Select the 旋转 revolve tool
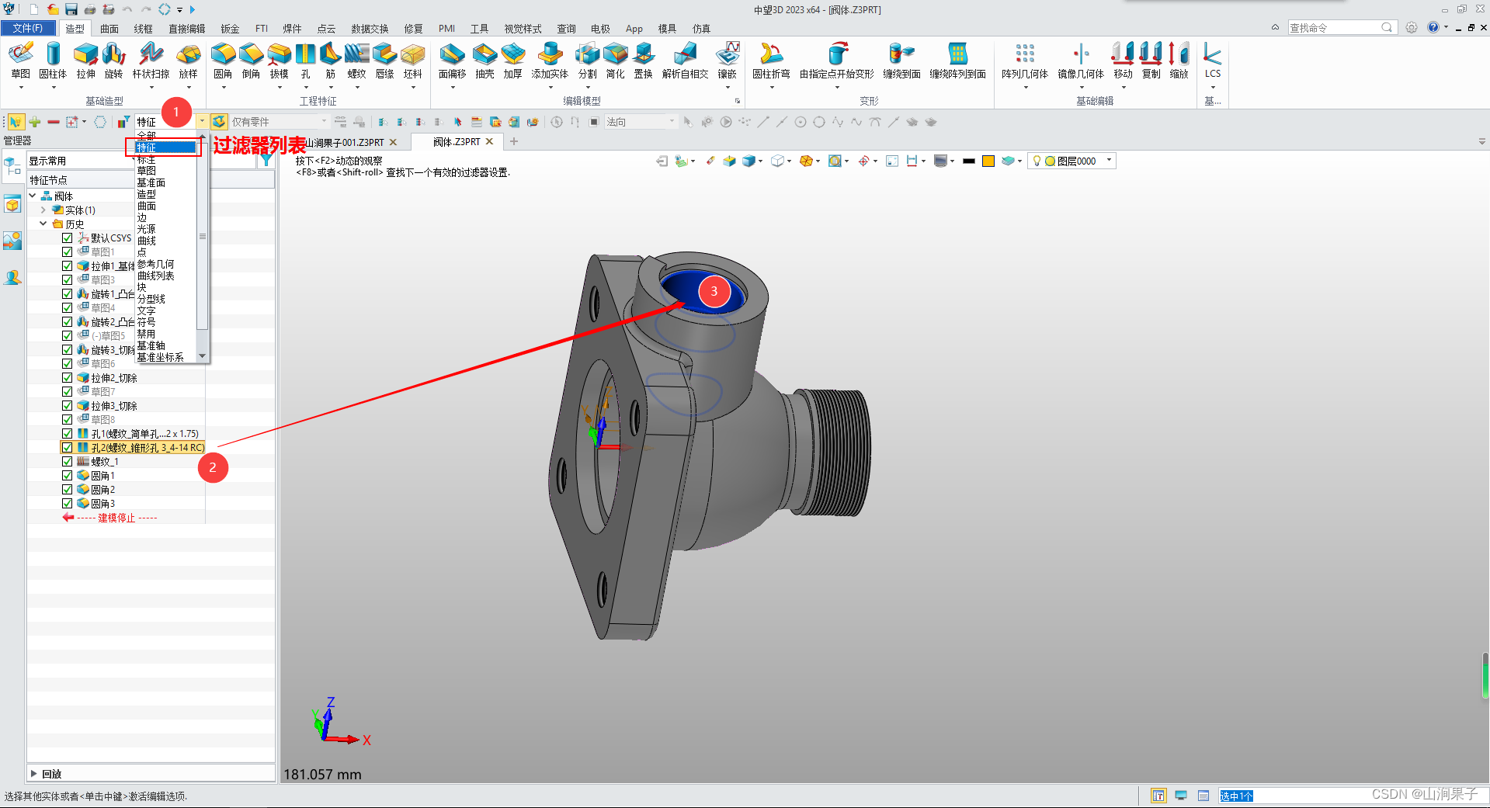1490x808 pixels. (x=113, y=61)
